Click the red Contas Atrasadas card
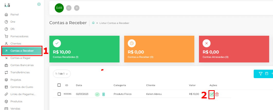 [234, 49]
